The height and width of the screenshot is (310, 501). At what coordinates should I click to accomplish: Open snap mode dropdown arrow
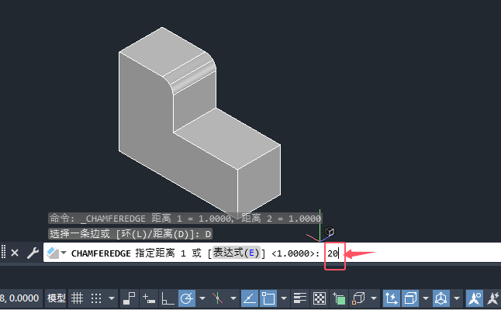112,298
